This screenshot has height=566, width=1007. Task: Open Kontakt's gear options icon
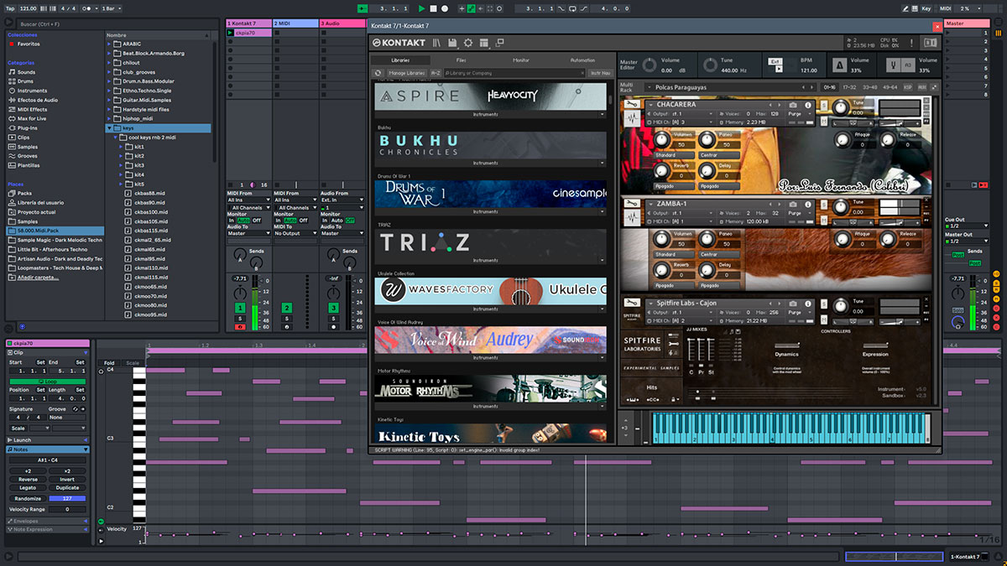click(468, 42)
